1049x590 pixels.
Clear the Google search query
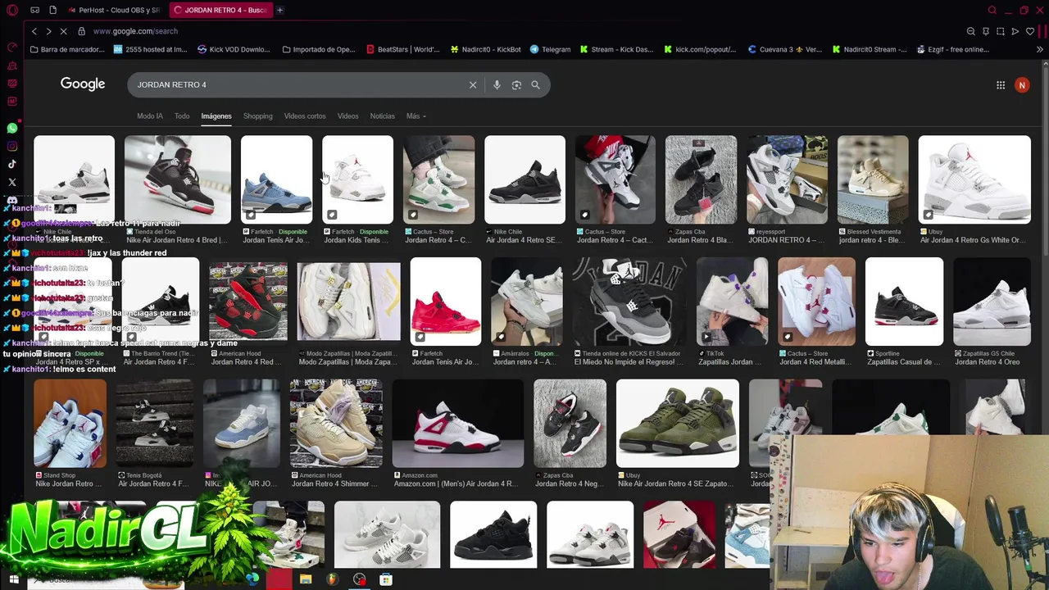coord(473,84)
